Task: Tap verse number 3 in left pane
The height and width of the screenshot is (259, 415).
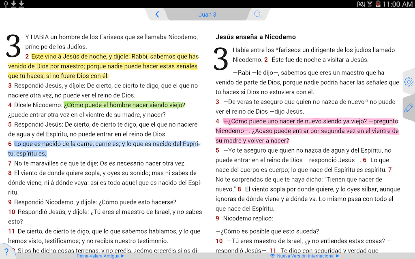Action: tap(10, 86)
